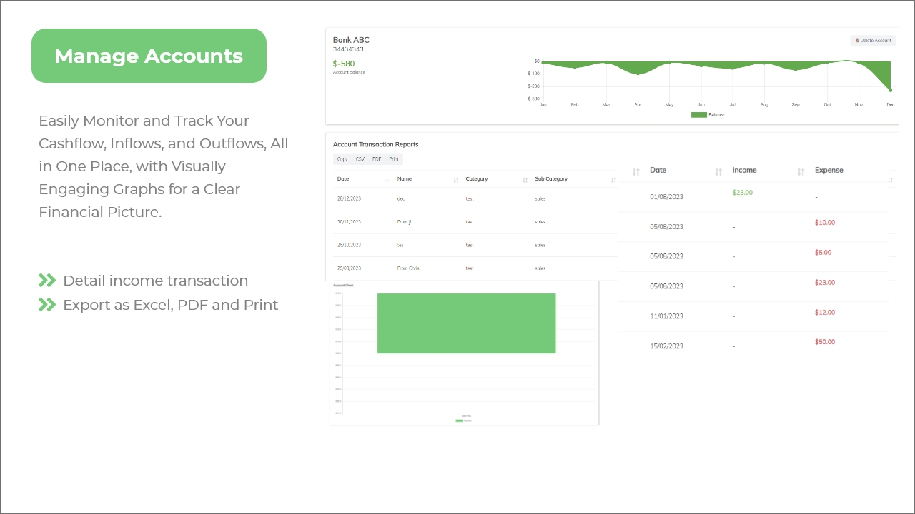Click the April data point on balance chart

click(638, 74)
